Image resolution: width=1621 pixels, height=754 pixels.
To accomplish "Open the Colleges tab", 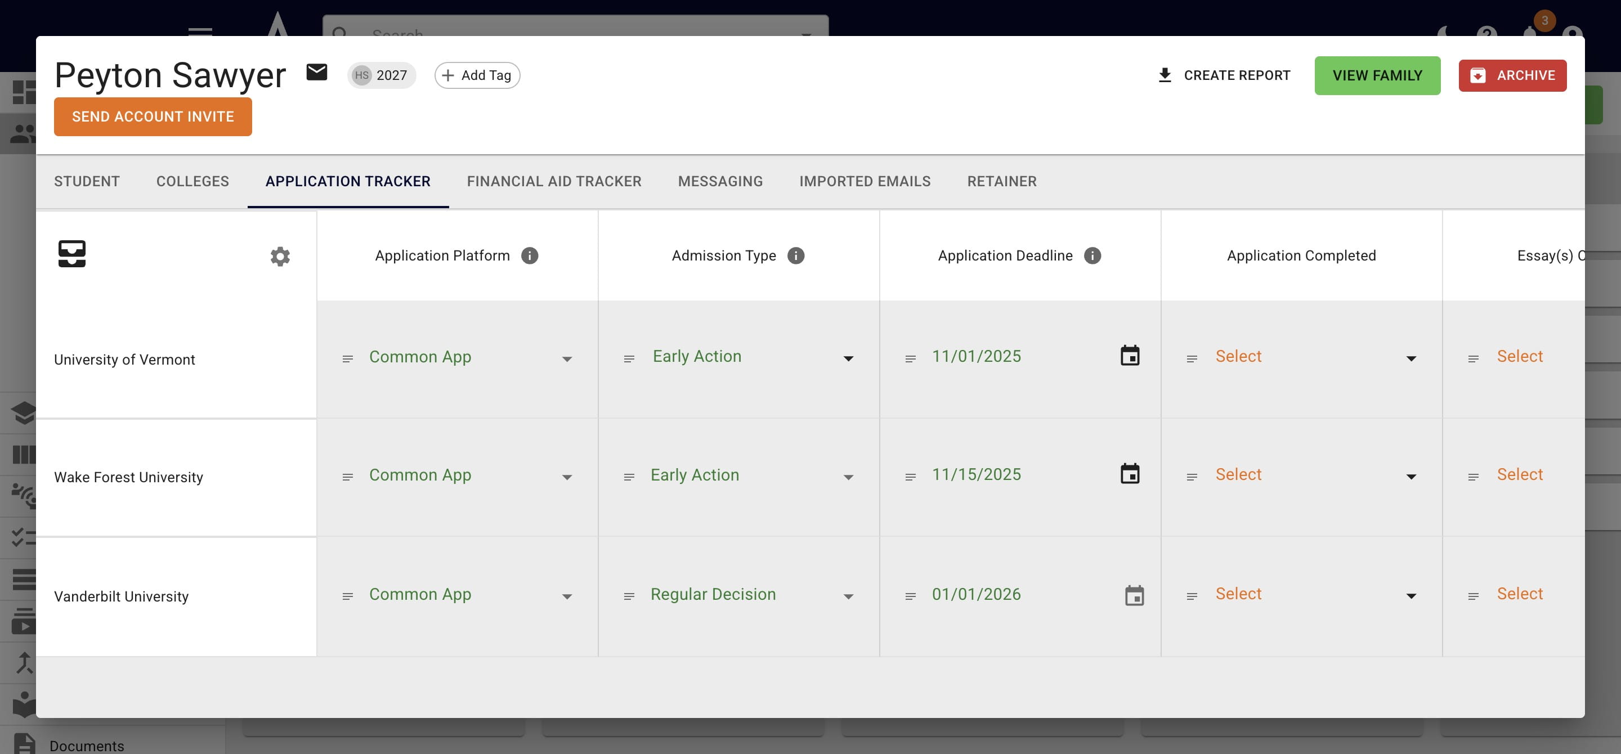I will pyautogui.click(x=192, y=181).
